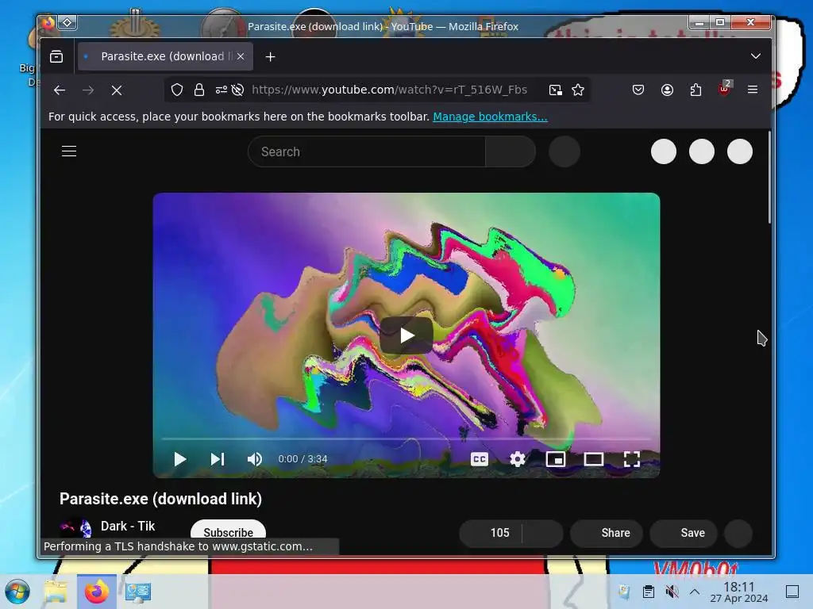Viewport: 813px width, 609px height.
Task: Click the page vertical scrollbar
Action: pyautogui.click(x=769, y=177)
